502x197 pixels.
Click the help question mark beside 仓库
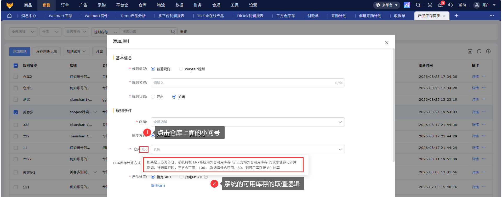[144, 149]
